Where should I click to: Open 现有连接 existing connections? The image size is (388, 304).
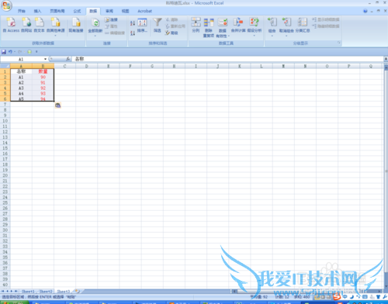pos(76,25)
